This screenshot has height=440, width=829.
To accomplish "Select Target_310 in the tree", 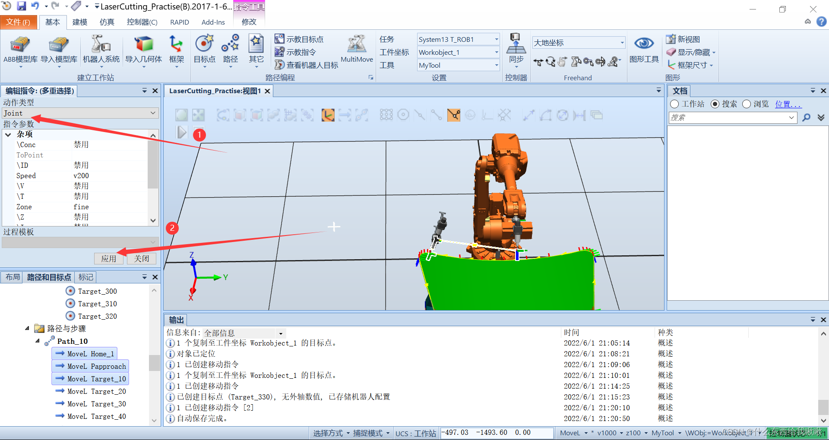I will tap(92, 304).
